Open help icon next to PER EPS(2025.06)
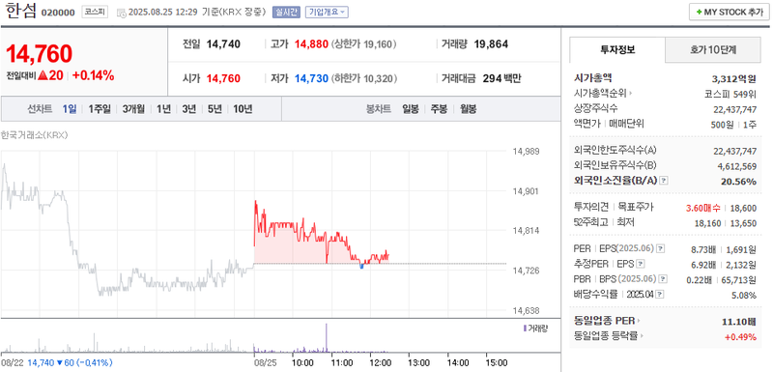 point(661,249)
